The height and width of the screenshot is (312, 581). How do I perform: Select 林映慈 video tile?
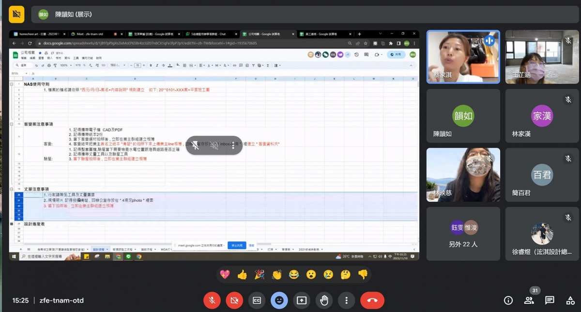(463, 175)
